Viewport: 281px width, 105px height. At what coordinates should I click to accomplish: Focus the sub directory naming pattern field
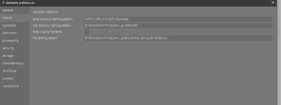[178, 25]
